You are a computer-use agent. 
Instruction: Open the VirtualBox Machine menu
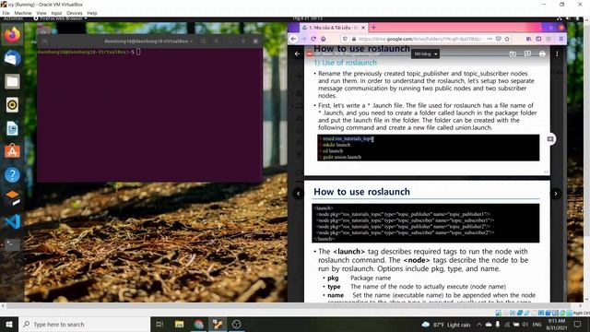23,13
